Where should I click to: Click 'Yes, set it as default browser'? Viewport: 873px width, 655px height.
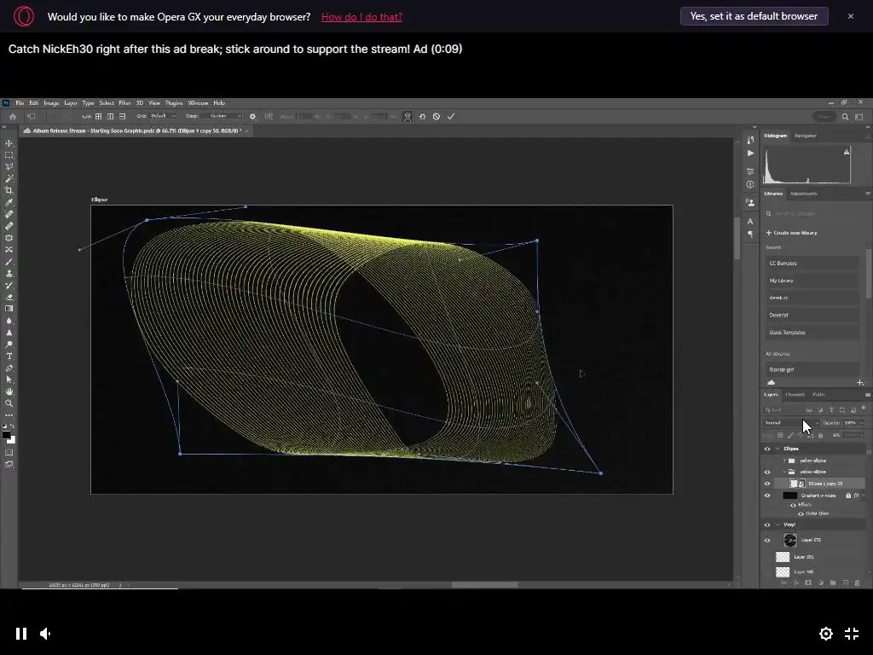pos(754,16)
